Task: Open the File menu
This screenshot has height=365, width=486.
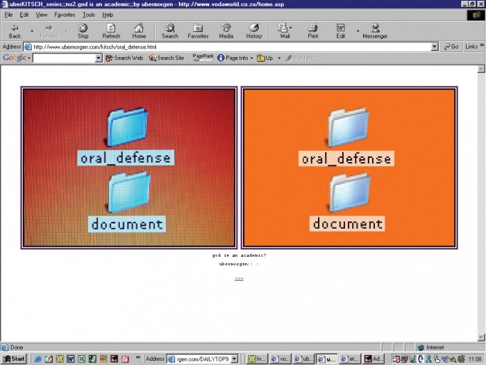Action: pyautogui.click(x=8, y=15)
